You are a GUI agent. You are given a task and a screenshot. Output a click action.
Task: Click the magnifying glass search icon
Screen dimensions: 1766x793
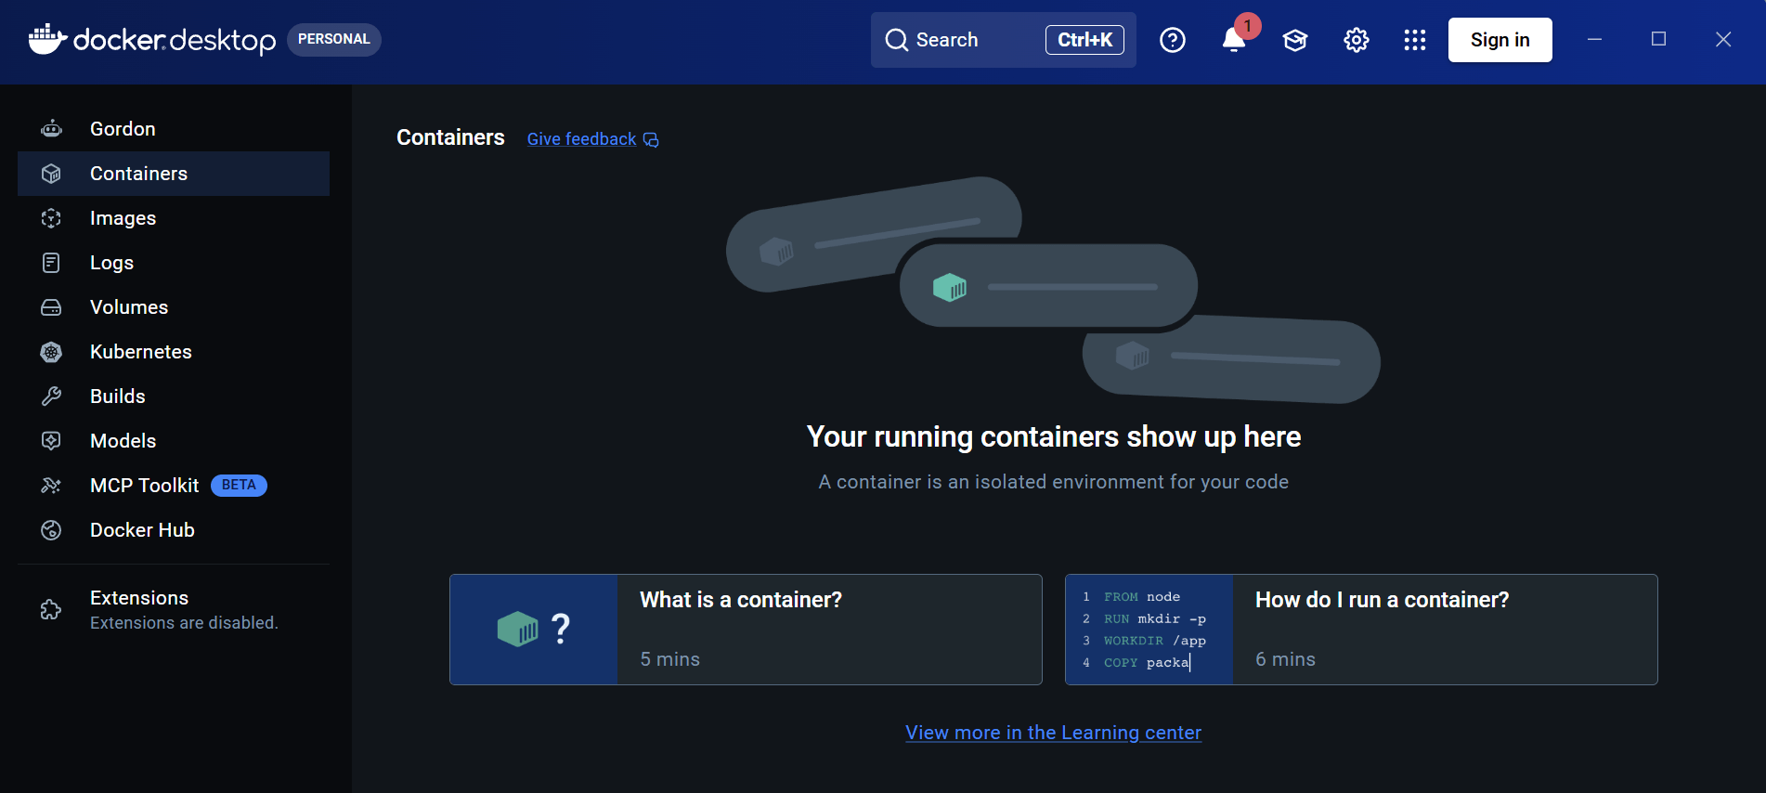896,40
